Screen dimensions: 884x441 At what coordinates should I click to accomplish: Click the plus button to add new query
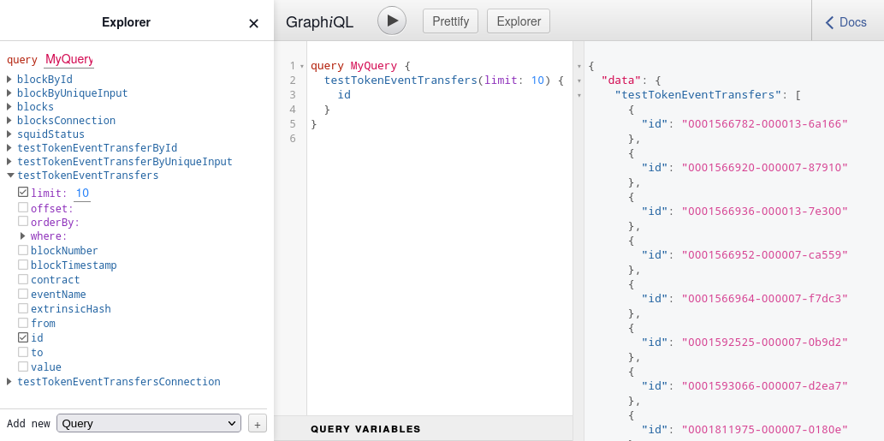tap(258, 424)
